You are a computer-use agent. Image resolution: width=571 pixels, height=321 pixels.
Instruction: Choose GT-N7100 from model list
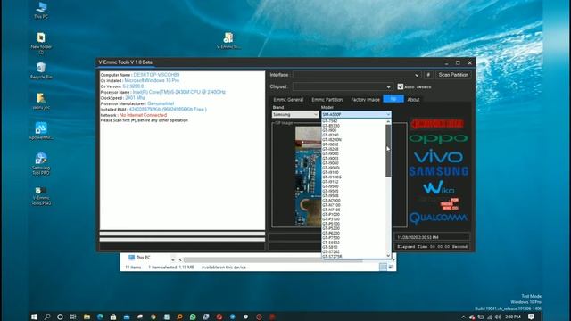[x=353, y=205]
